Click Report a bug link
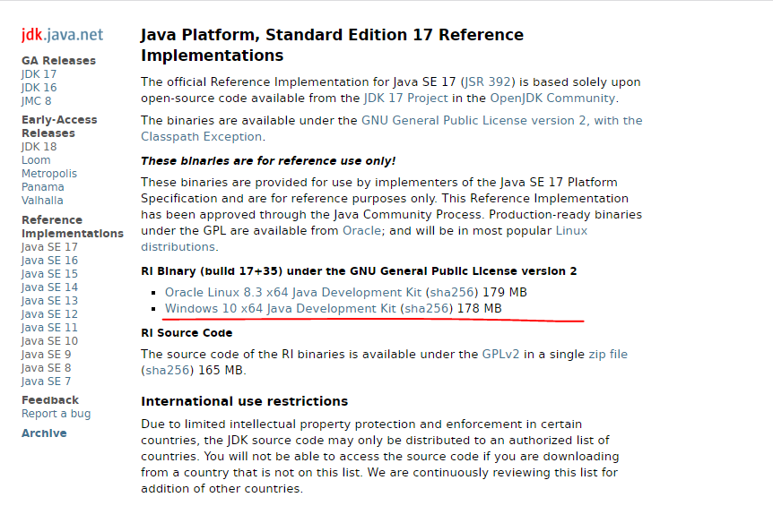773x523 pixels. click(56, 414)
